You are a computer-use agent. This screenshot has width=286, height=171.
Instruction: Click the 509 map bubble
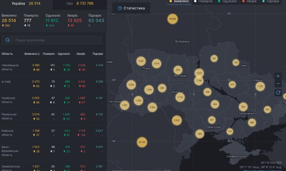pyautogui.click(x=162, y=88)
